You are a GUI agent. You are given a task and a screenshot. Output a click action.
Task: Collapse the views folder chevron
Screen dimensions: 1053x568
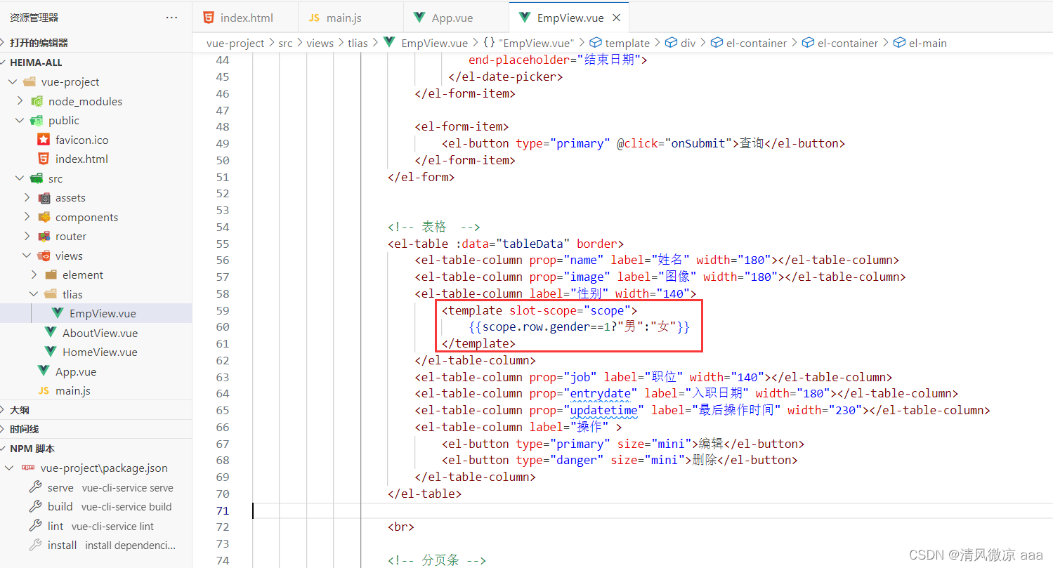(27, 256)
